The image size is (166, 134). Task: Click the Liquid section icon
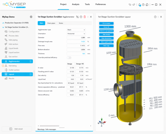[6, 52]
